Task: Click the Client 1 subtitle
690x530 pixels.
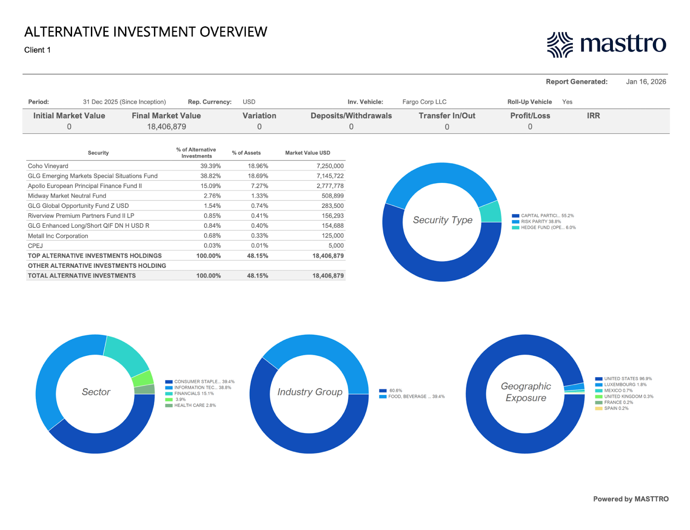Action: click(x=38, y=50)
